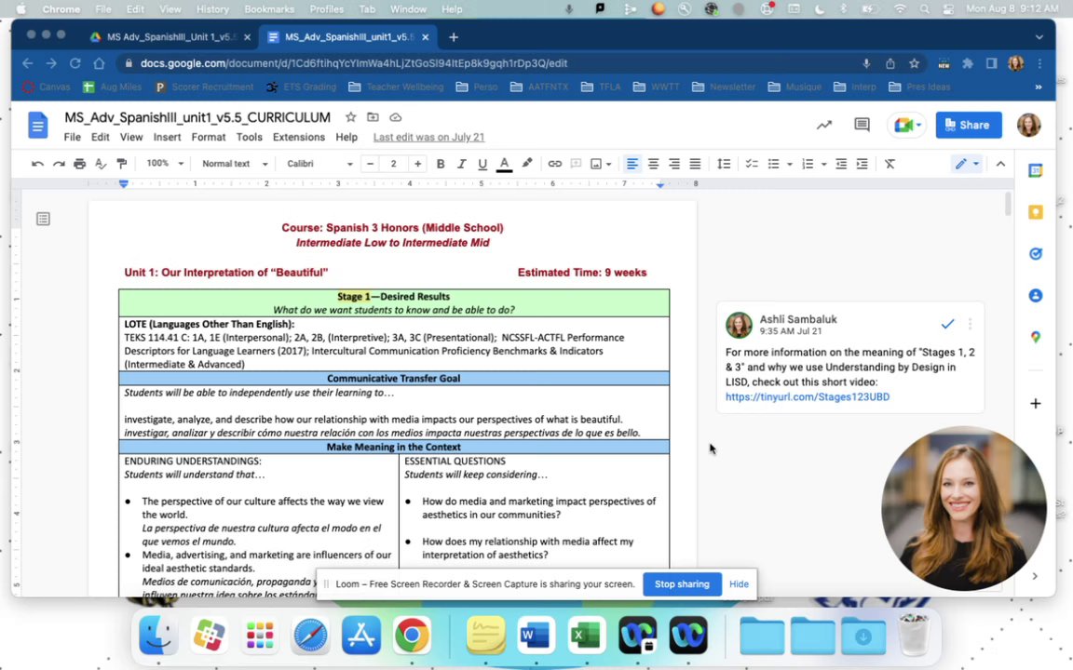Add a comment from the toolbar

coord(577,164)
